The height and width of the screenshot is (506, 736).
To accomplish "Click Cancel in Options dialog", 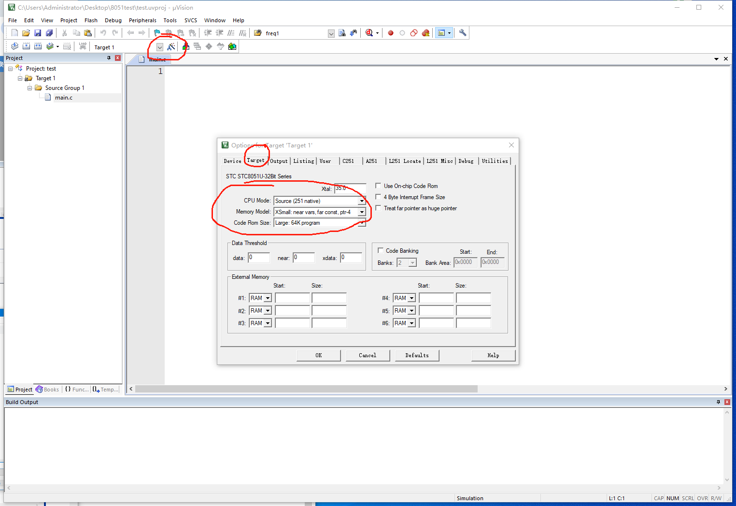I will [368, 355].
